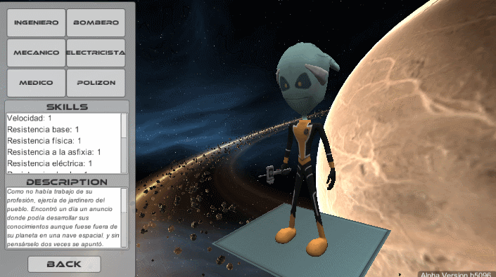Choose the BOMBERO character class

point(96,22)
